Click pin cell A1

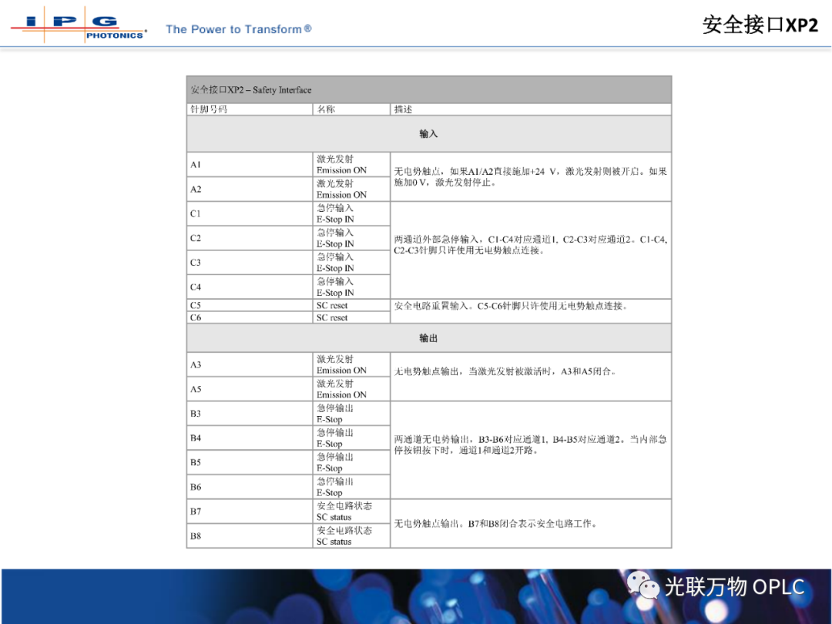[196, 165]
